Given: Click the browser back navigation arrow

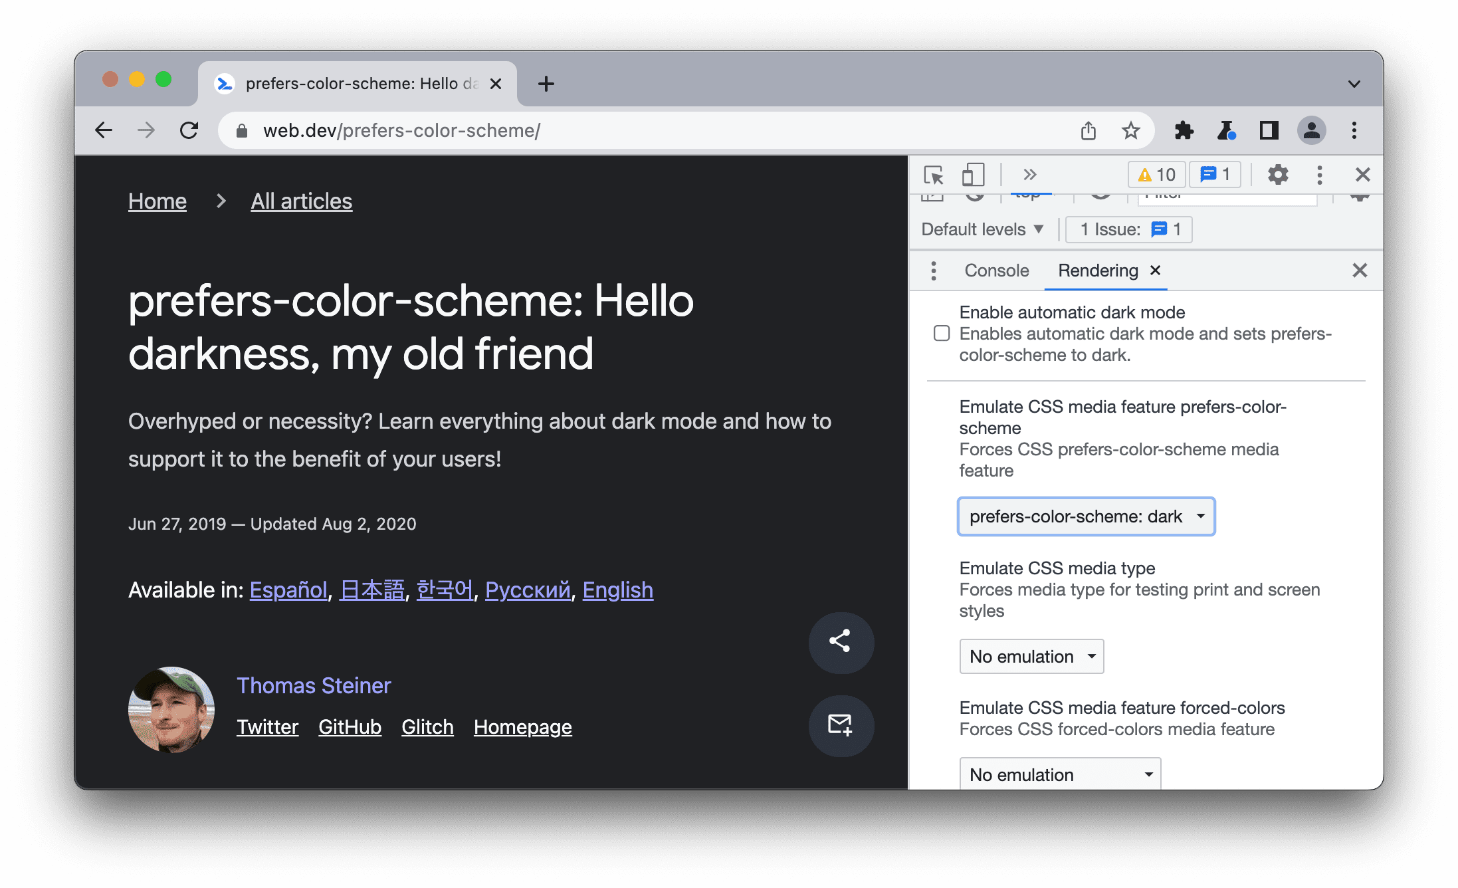Looking at the screenshot, I should pos(105,131).
